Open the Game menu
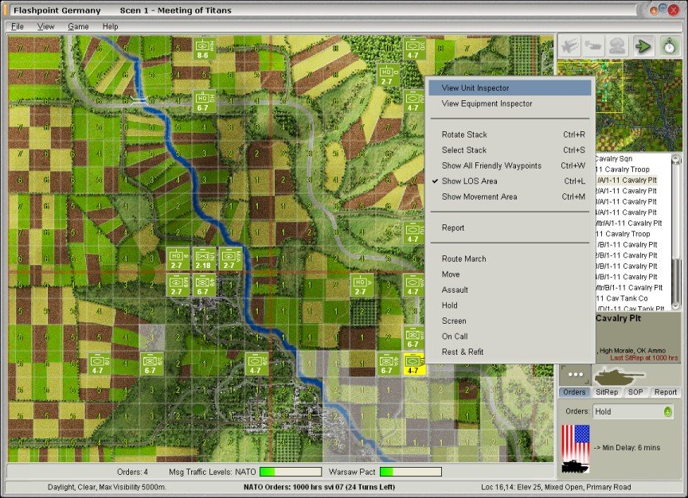 coord(78,27)
